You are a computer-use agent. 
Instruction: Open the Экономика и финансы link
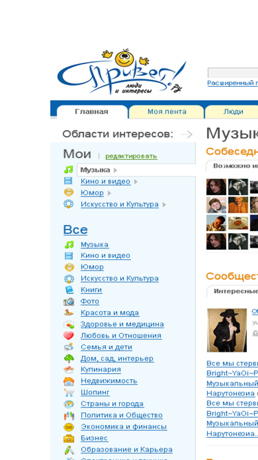[x=124, y=427]
